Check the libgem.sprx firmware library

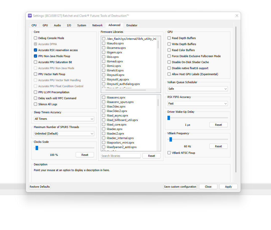[x=104, y=52]
